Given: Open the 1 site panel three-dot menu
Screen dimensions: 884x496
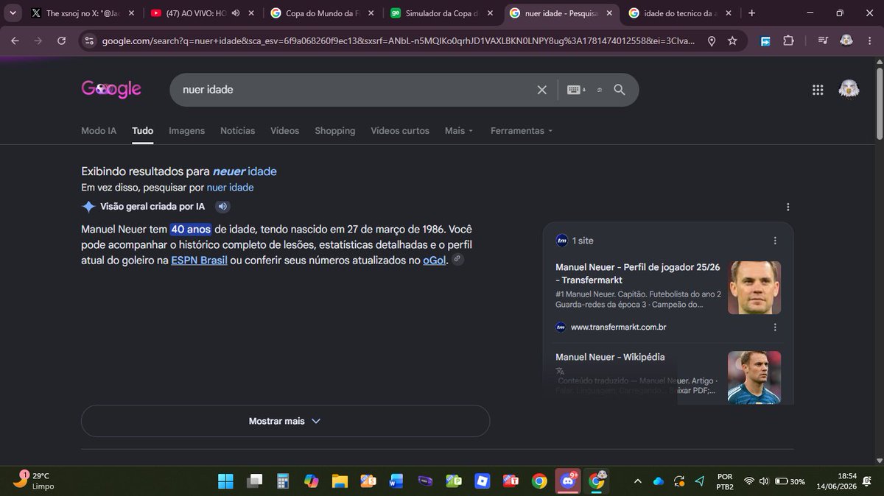Looking at the screenshot, I should tap(775, 241).
